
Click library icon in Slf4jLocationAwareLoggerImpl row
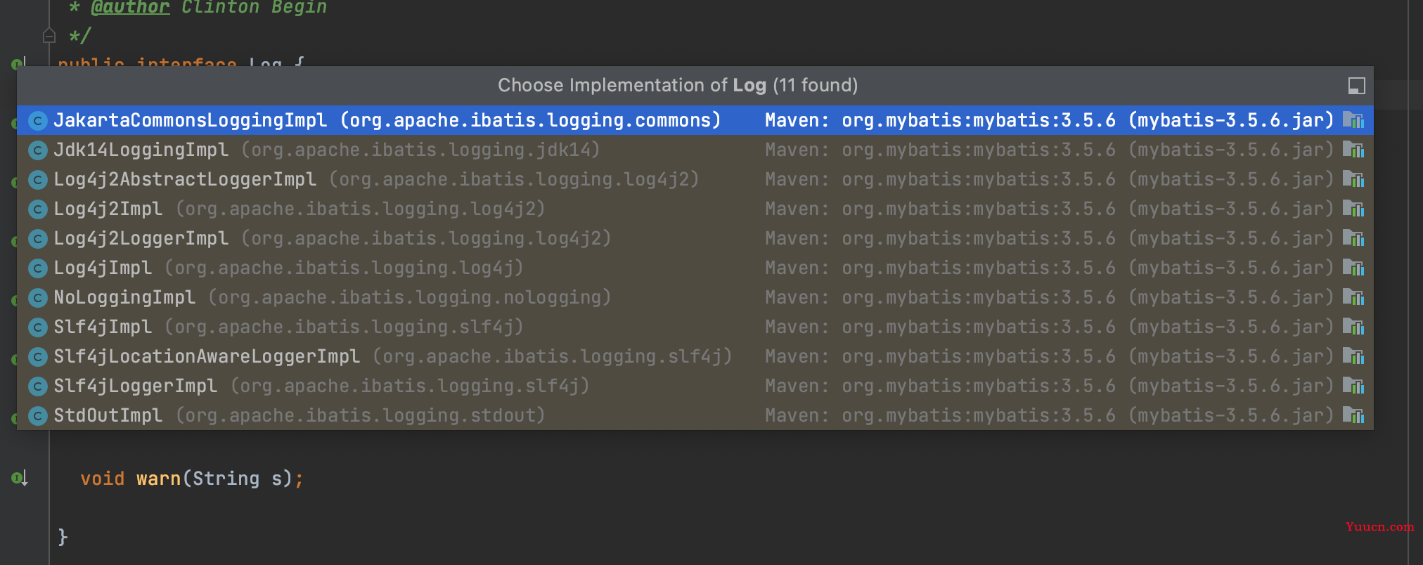click(1353, 356)
